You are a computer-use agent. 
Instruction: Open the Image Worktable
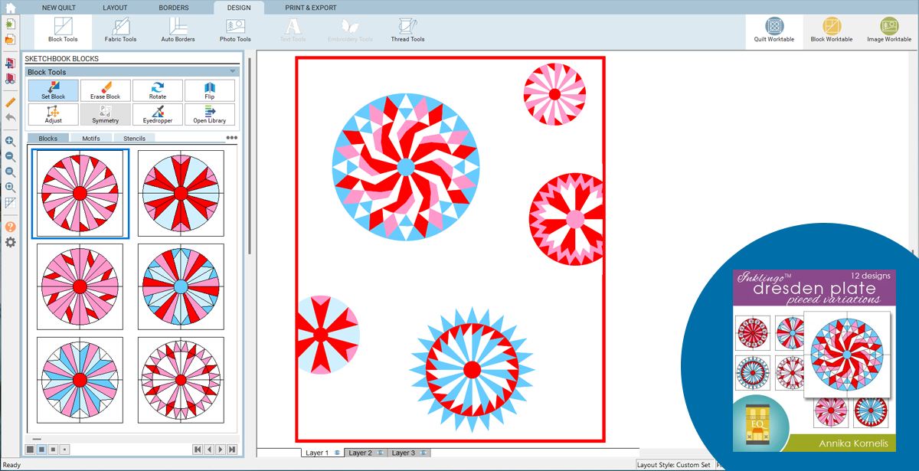tap(889, 30)
